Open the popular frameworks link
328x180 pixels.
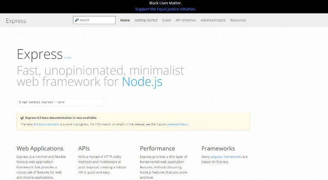226,157
